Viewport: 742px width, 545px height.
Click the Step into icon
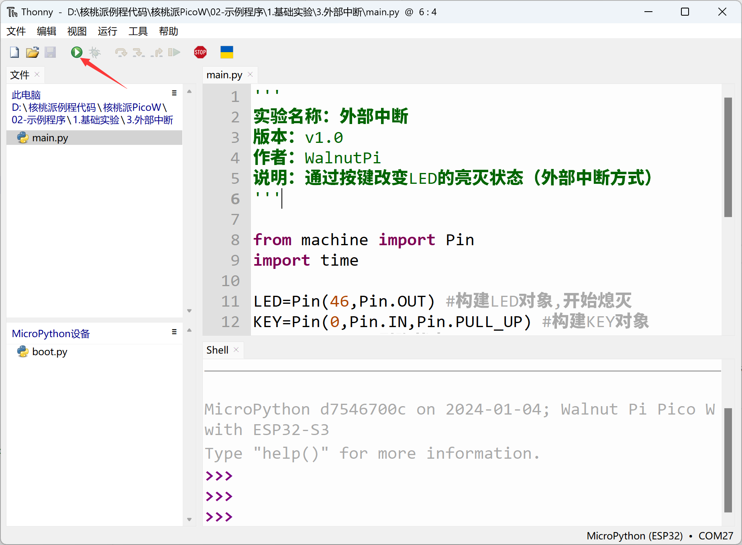tap(139, 52)
